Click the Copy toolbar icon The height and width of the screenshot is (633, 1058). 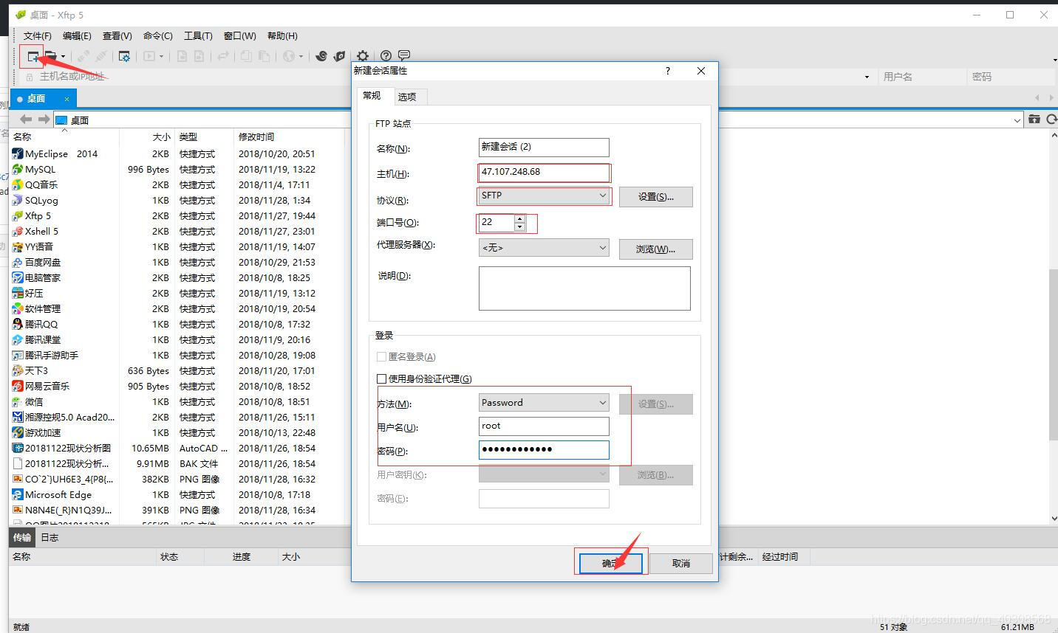246,56
